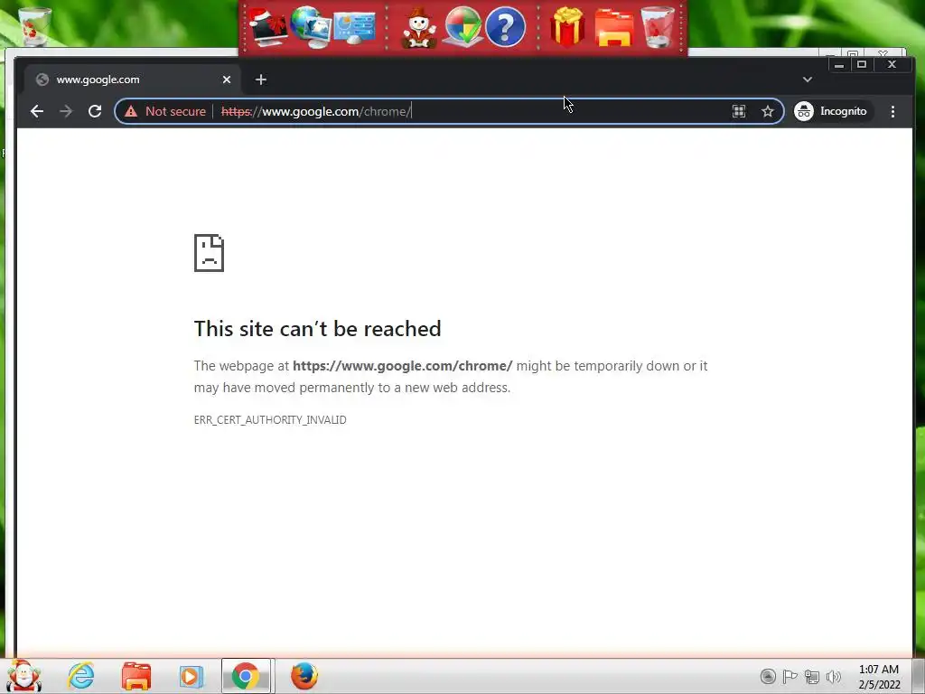Open the Action Center flag icon
The image size is (925, 694).
pos(790,676)
